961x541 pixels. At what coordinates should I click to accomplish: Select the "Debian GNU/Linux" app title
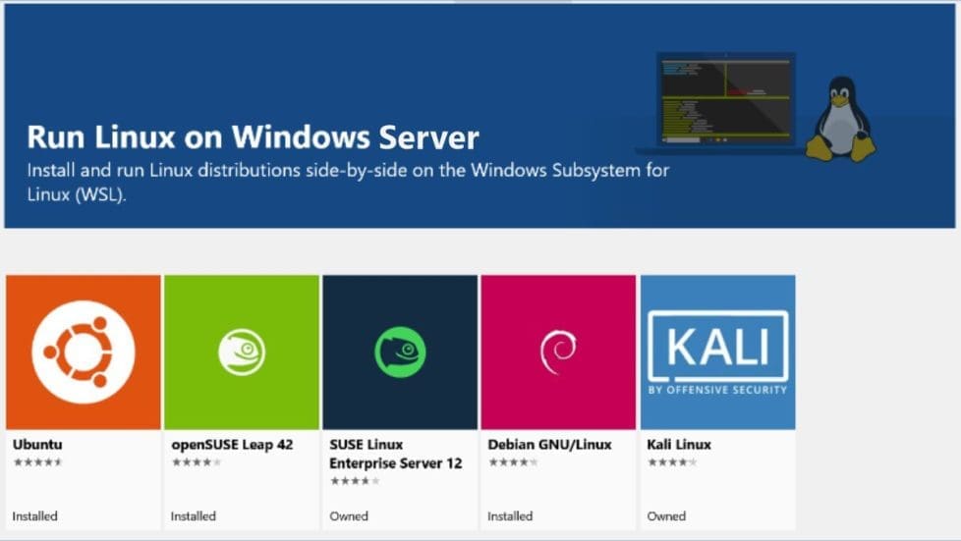point(549,445)
